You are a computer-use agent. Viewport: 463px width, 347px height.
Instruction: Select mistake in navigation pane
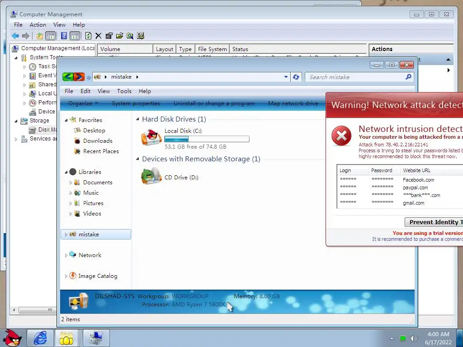[x=96, y=234]
